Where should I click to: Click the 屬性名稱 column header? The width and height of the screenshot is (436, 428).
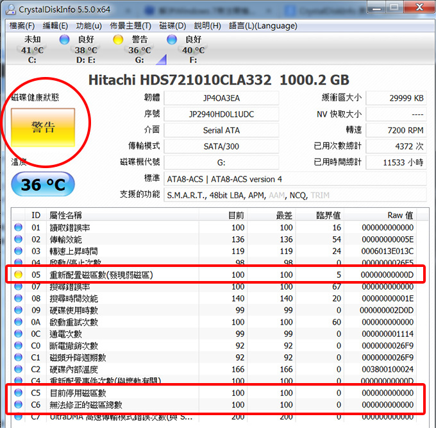pyautogui.click(x=122, y=215)
